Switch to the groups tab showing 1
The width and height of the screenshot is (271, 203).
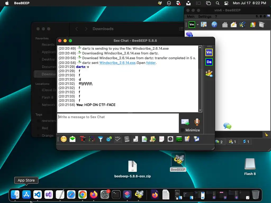(232, 142)
